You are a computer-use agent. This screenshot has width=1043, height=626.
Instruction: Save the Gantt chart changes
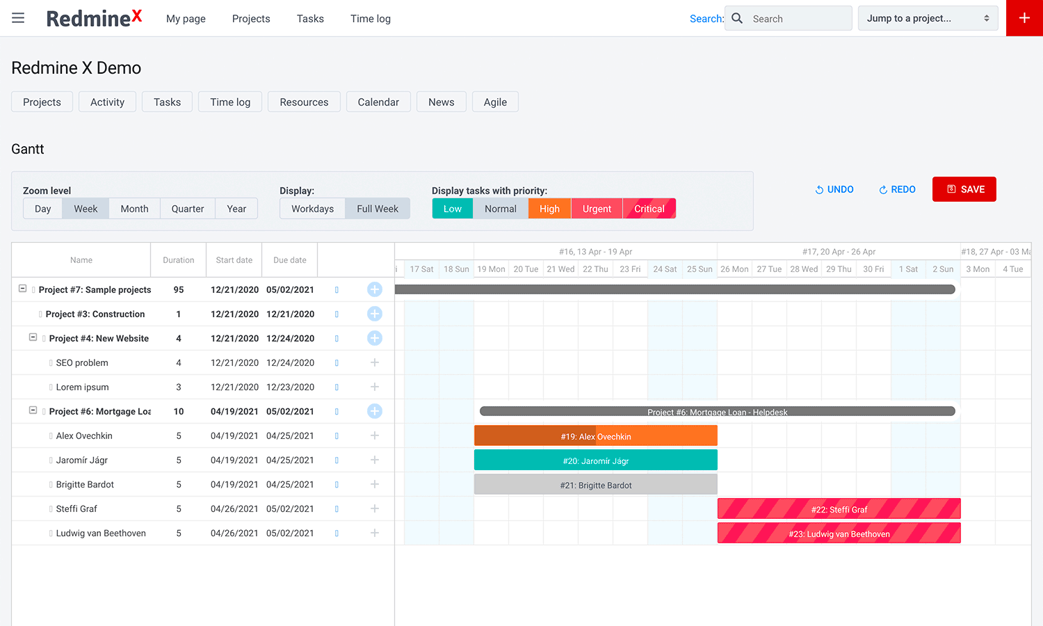coord(964,189)
